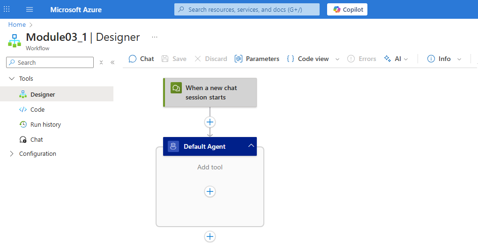The width and height of the screenshot is (478, 244).
Task: Click Save in the toolbar
Action: [x=174, y=59]
